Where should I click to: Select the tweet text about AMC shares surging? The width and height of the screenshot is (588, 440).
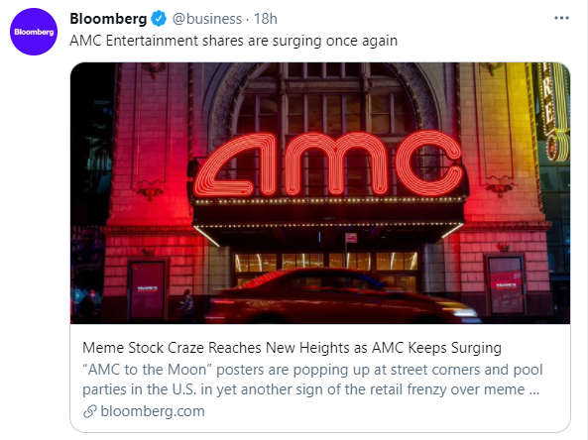point(233,41)
